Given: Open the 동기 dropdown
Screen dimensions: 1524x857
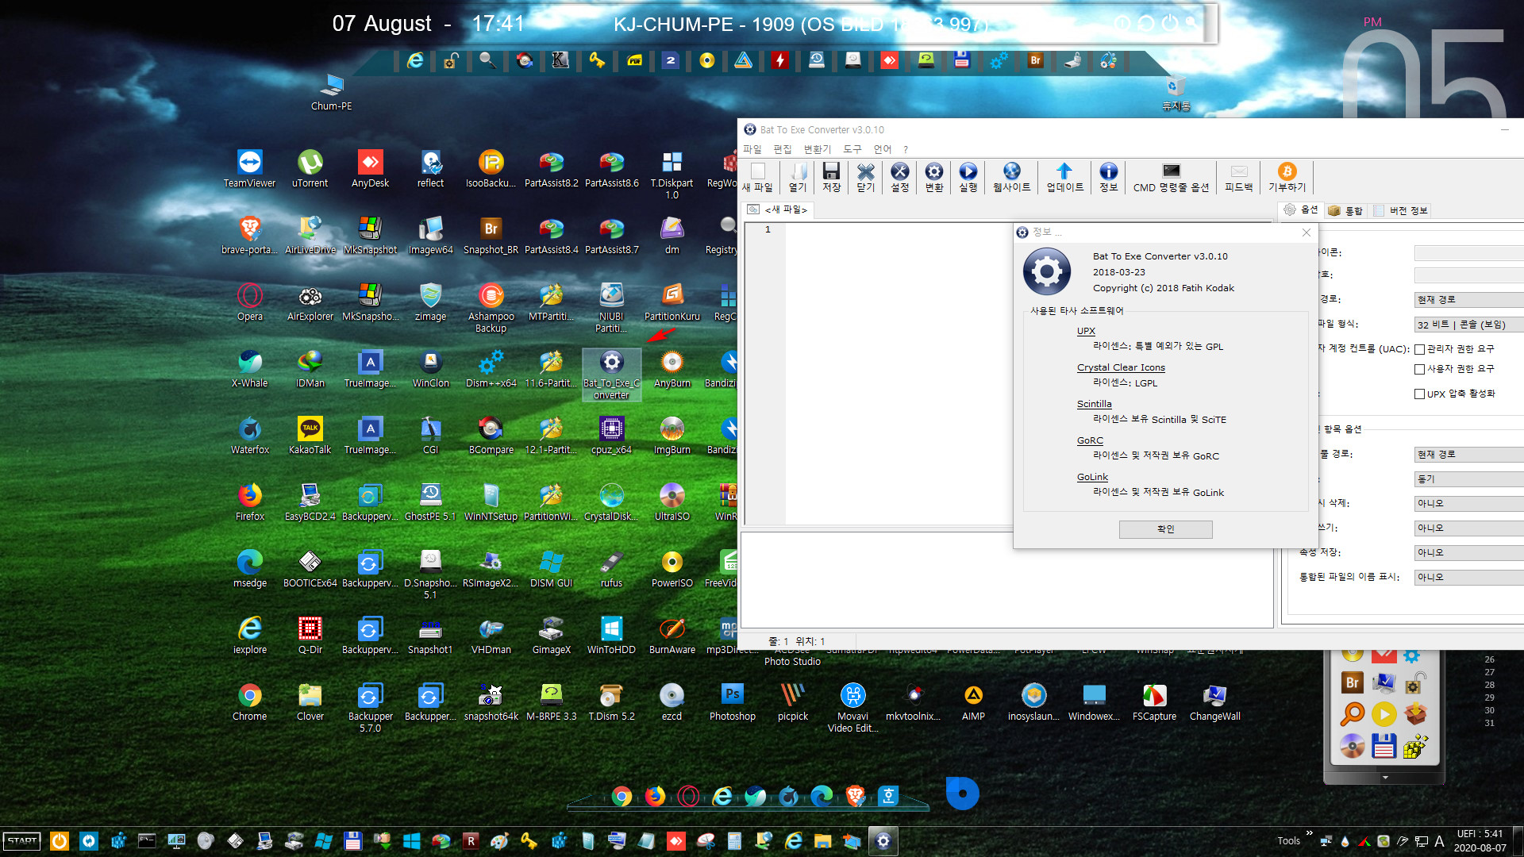Looking at the screenshot, I should point(1468,479).
